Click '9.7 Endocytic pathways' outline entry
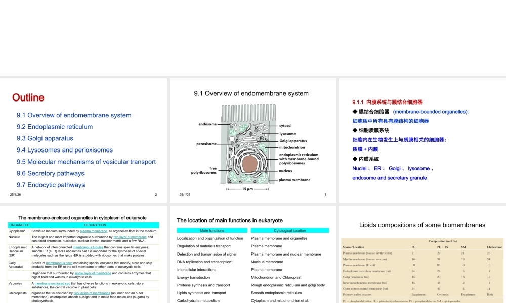This screenshot has width=506, height=303. click(x=51, y=184)
